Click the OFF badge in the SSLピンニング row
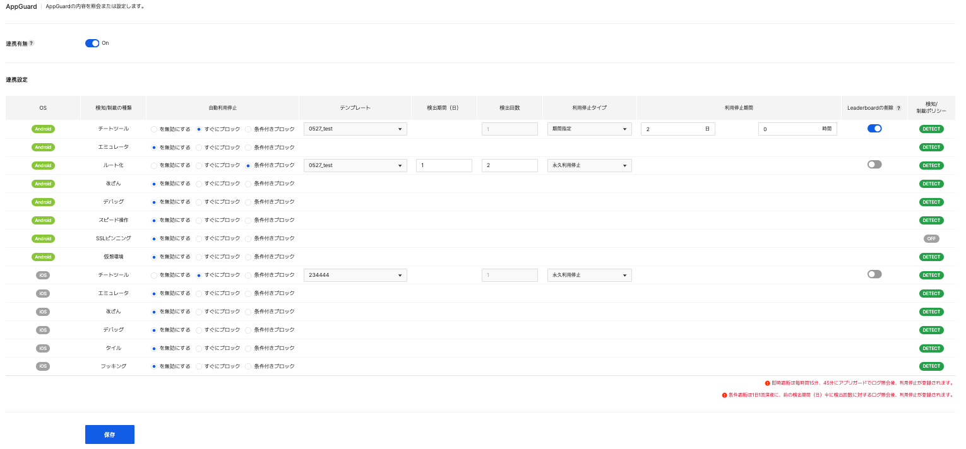This screenshot has width=966, height=449. click(x=931, y=238)
